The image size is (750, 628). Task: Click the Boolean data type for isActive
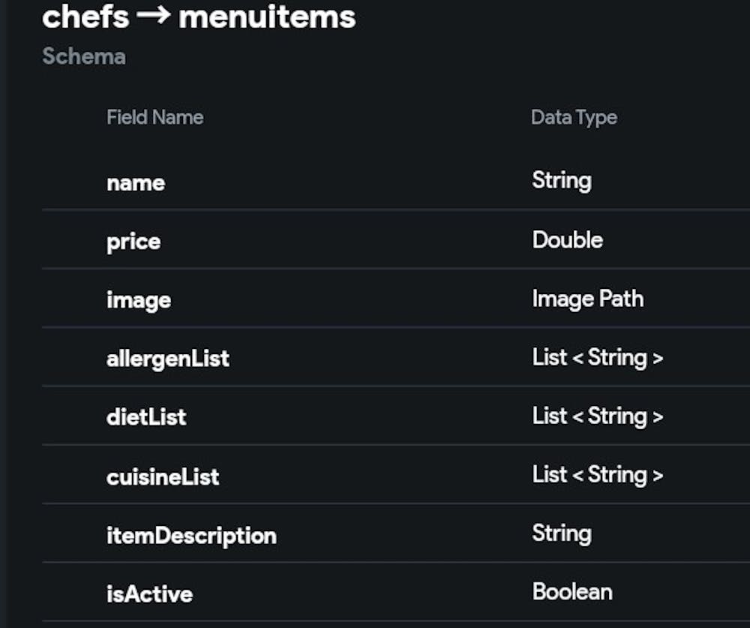572,592
